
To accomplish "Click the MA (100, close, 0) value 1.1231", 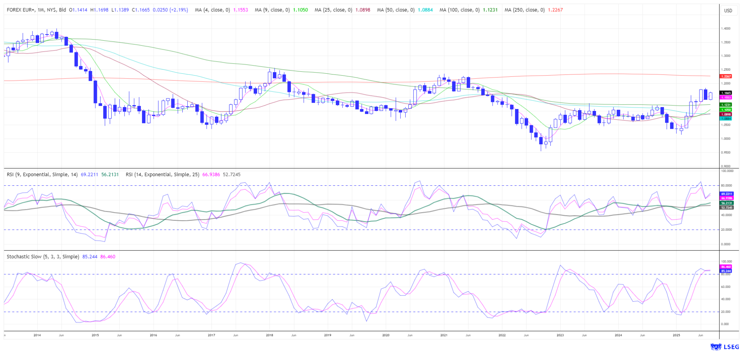I will click(x=490, y=10).
